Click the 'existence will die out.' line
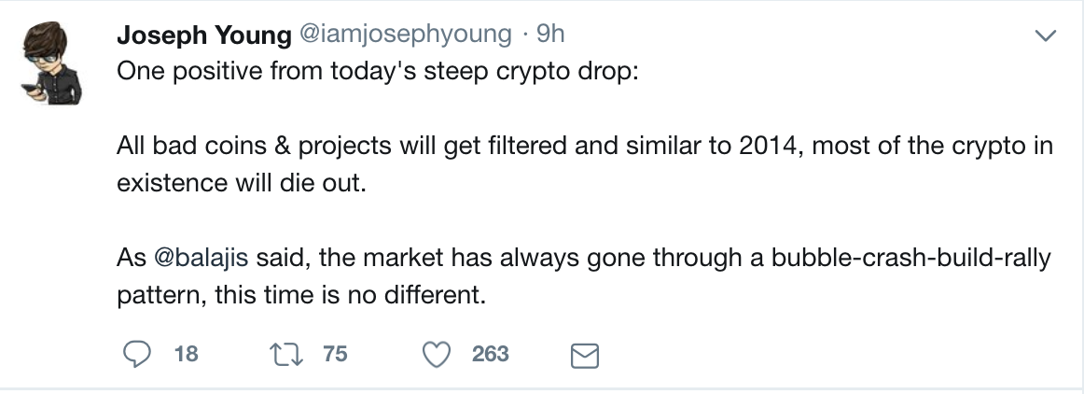Screen dimensions: 1084x394 pos(236,183)
